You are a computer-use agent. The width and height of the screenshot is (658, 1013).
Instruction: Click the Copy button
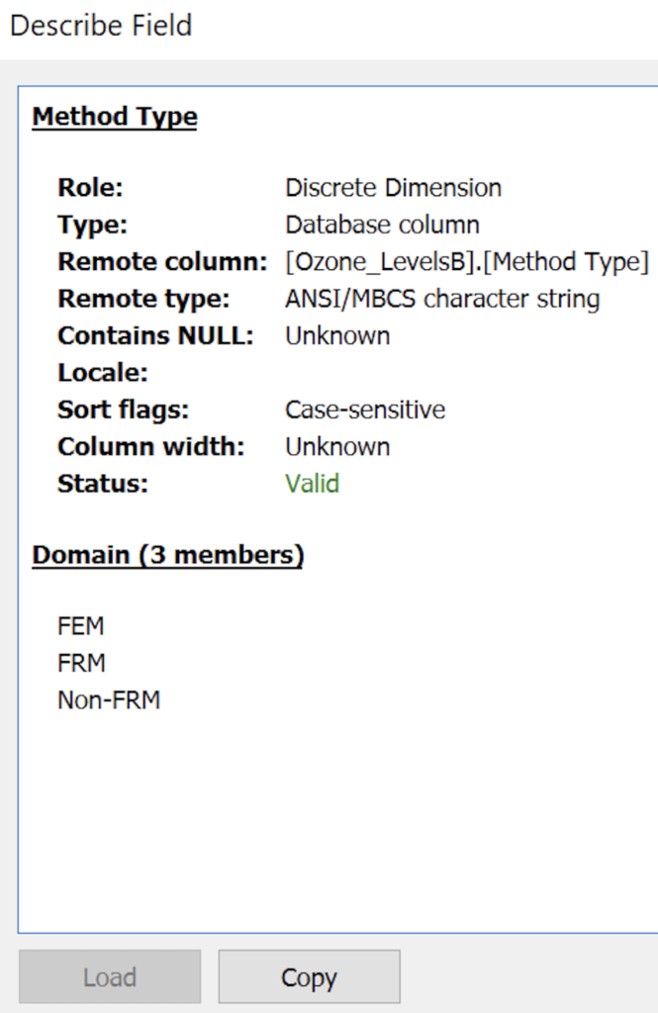point(309,977)
